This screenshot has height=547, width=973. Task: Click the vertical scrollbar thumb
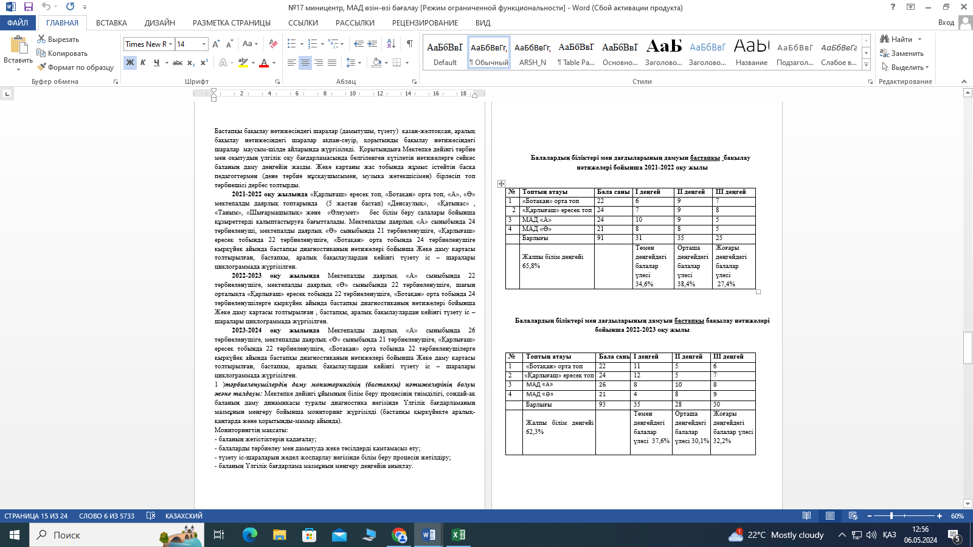[x=968, y=348]
